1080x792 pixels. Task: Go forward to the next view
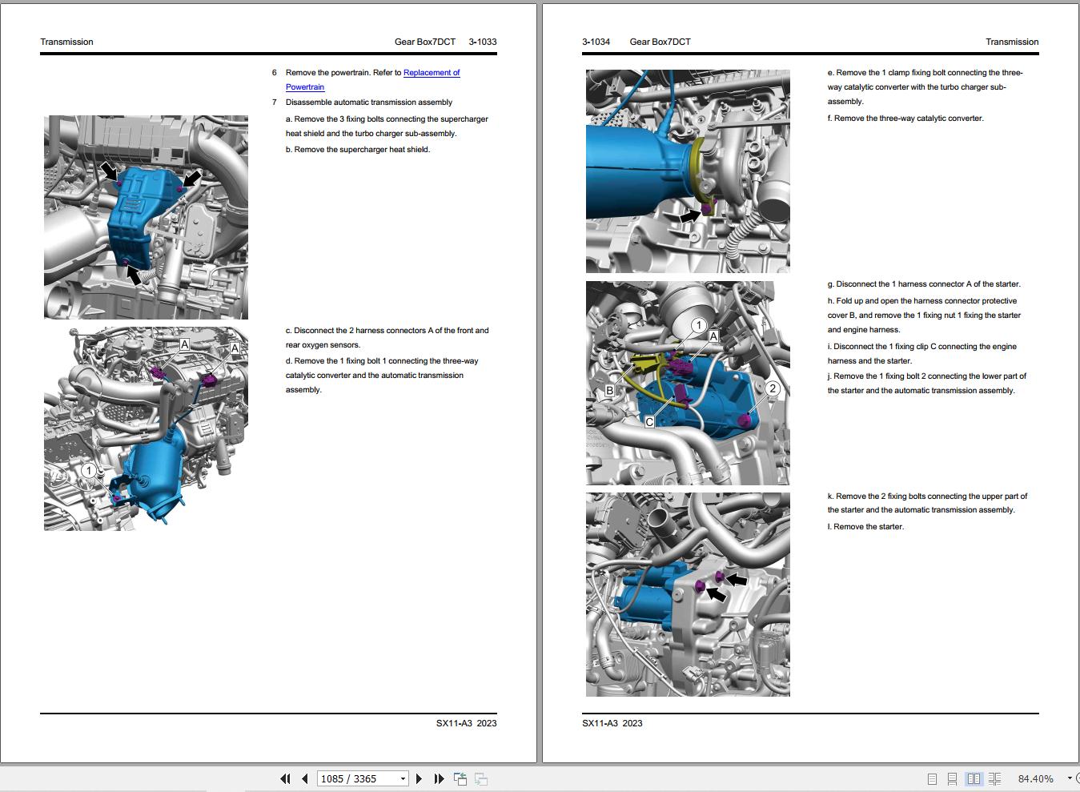pos(480,778)
